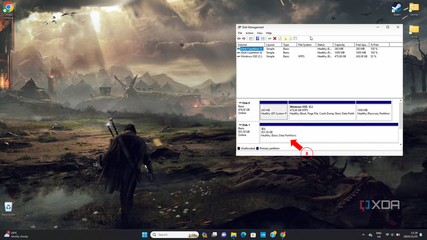Select the (E:) 931,50 GB partition block
The image size is (427, 240).
(x=329, y=132)
